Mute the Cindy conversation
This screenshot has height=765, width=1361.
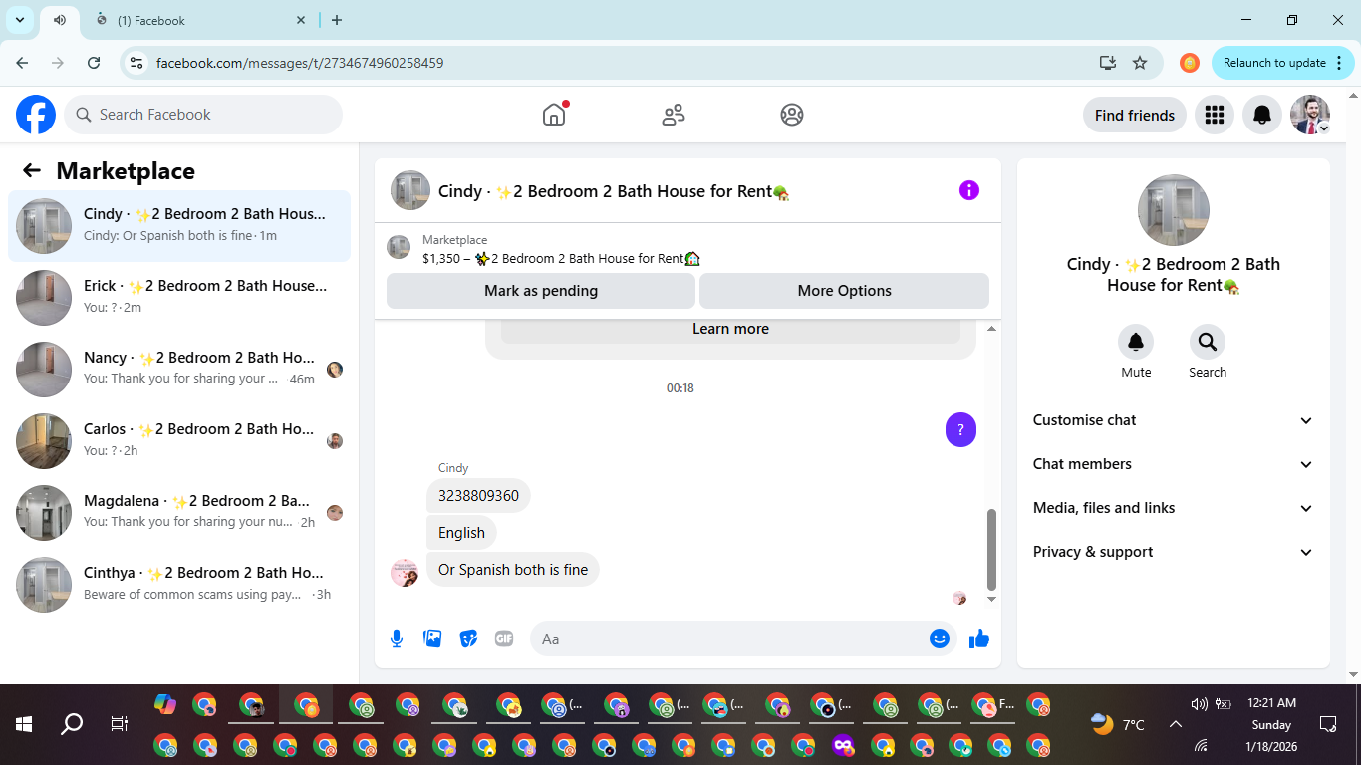(1136, 342)
